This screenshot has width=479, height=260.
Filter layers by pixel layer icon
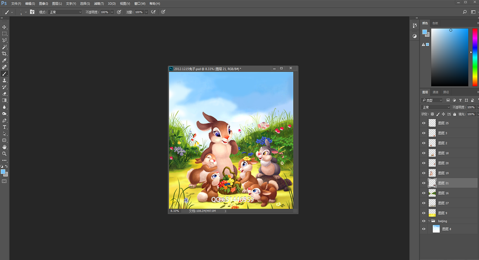[x=448, y=100]
